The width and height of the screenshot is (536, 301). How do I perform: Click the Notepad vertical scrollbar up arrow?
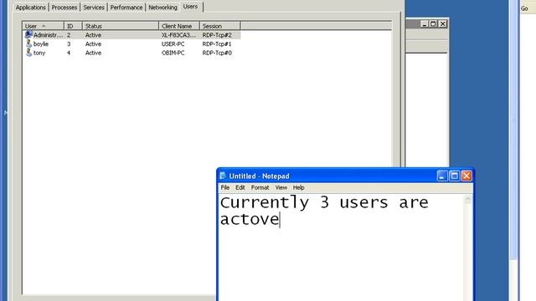(x=467, y=199)
